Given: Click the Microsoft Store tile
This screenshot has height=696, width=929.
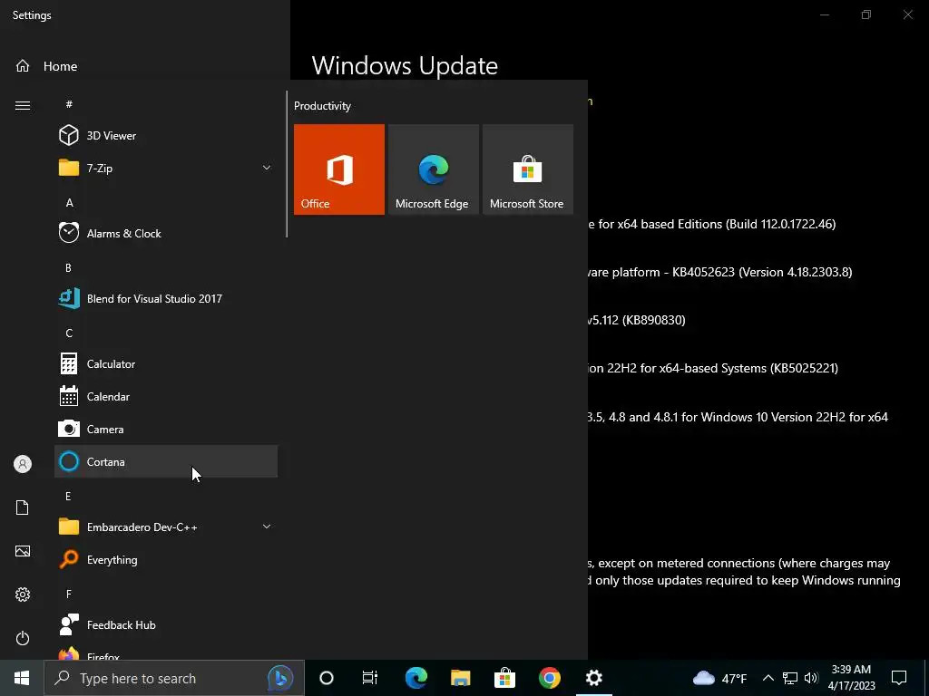Looking at the screenshot, I should (528, 169).
